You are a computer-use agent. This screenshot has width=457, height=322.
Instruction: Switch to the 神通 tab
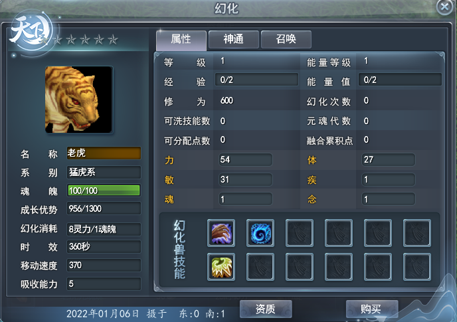pos(233,39)
